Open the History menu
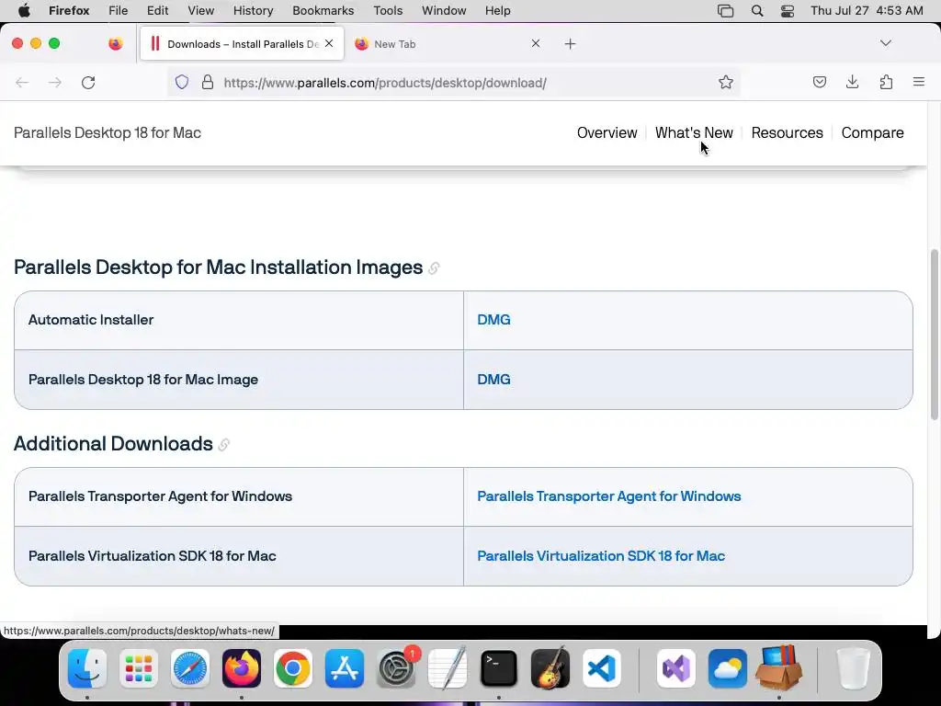941x706 pixels. pos(254,11)
